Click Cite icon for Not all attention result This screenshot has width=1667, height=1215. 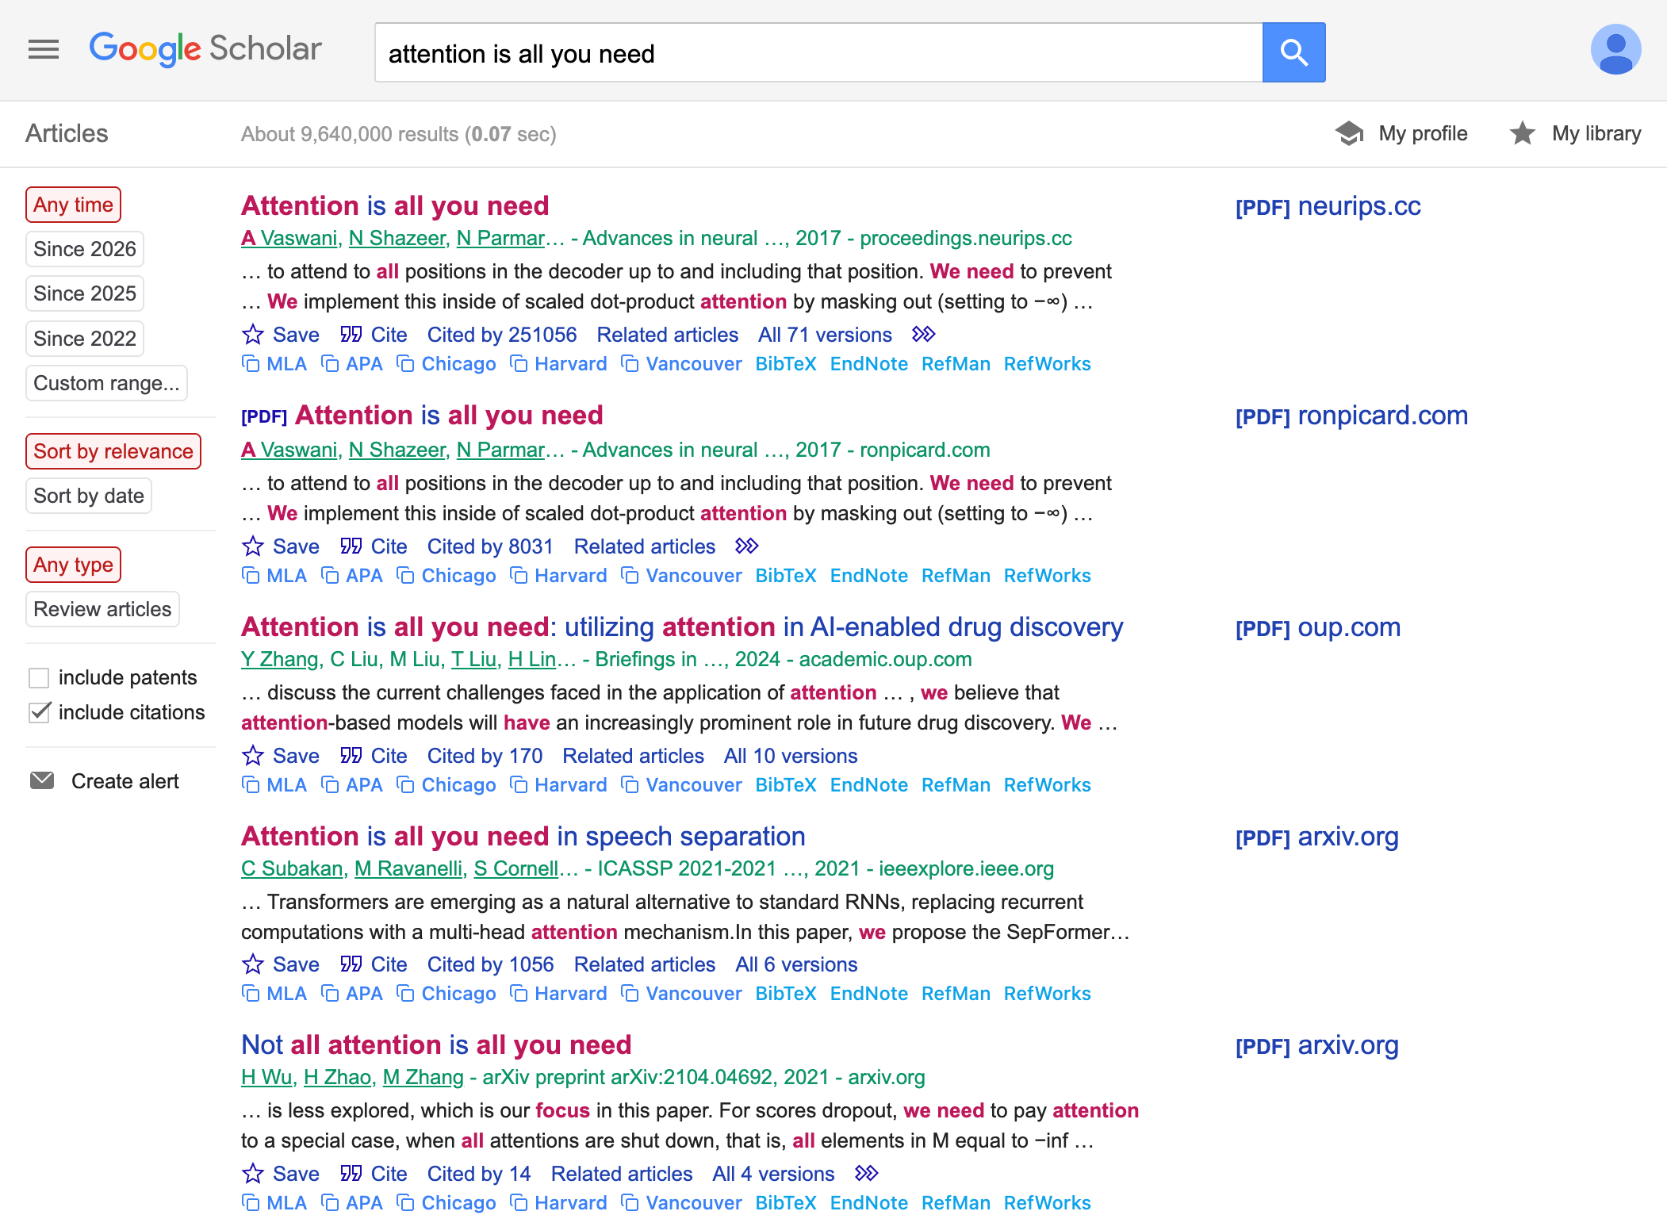pos(351,1174)
